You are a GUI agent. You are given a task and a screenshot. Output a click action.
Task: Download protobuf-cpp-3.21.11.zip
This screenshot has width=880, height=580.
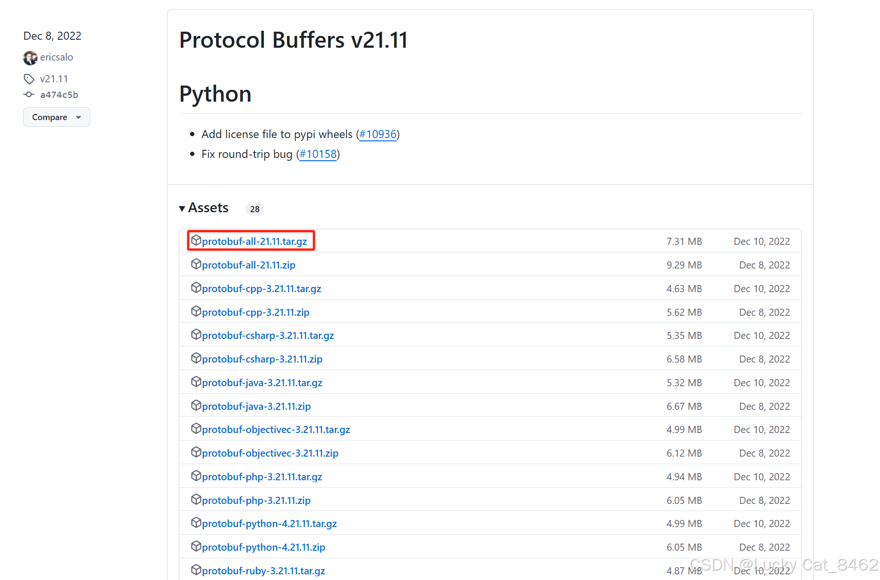click(256, 312)
